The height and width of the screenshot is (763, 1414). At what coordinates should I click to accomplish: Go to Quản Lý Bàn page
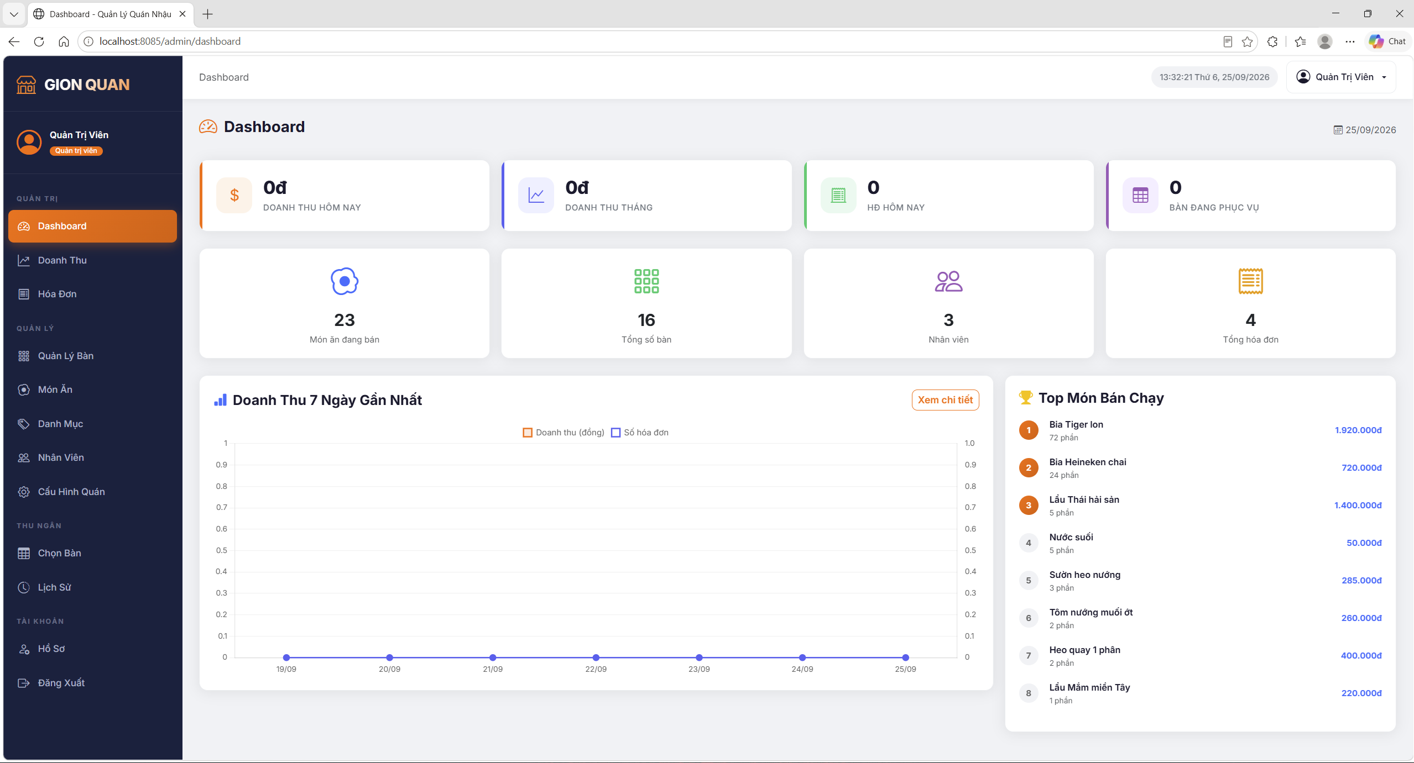[x=92, y=356]
